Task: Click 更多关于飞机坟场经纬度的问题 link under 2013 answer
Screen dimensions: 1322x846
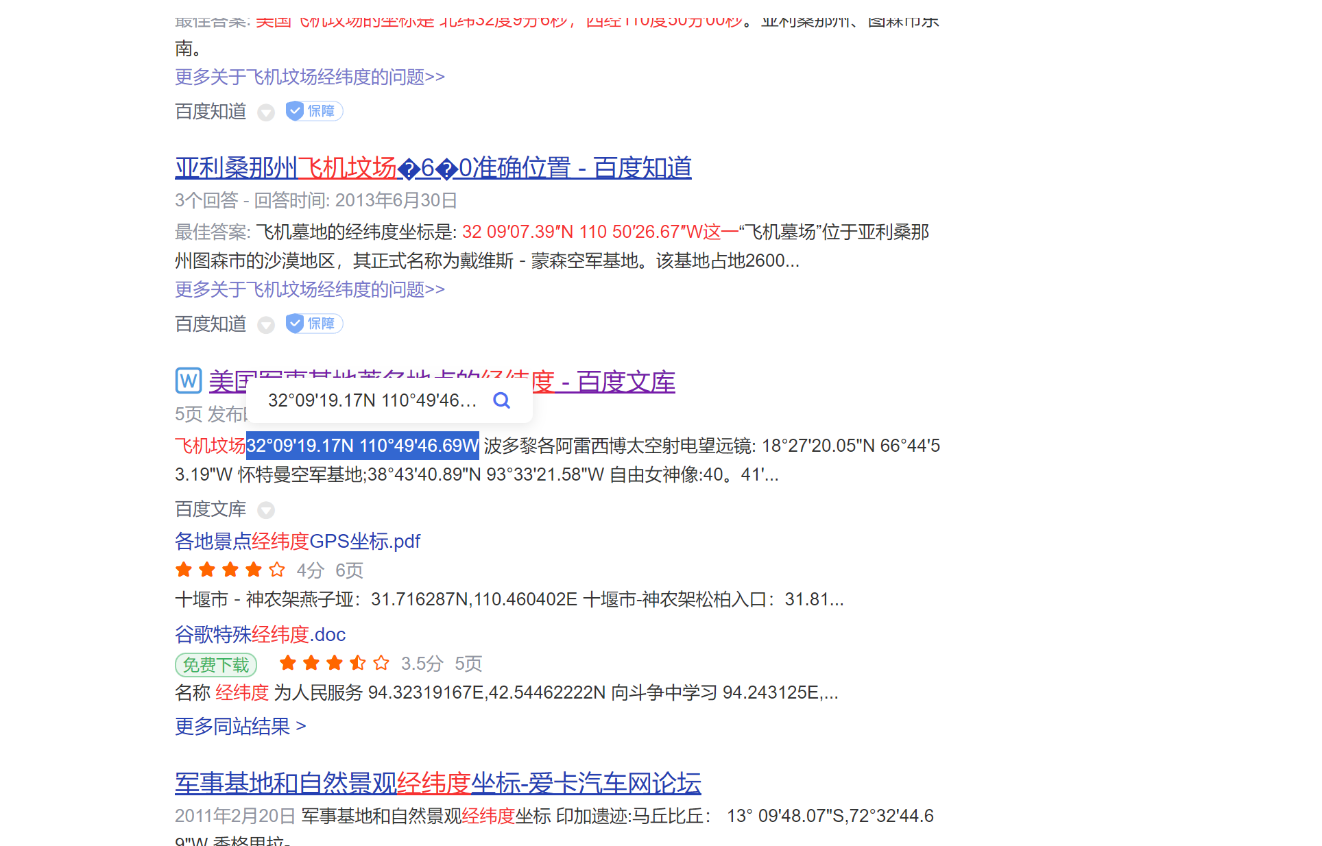Action: click(309, 289)
